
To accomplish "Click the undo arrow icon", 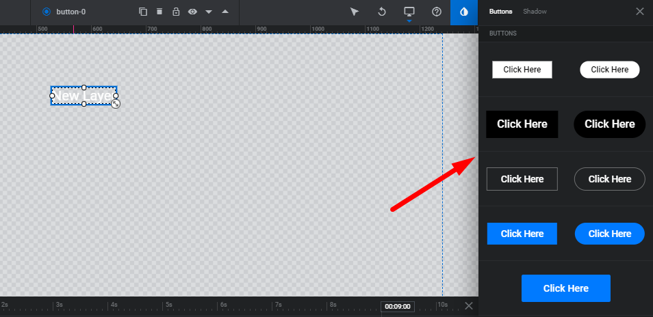I will [x=382, y=12].
